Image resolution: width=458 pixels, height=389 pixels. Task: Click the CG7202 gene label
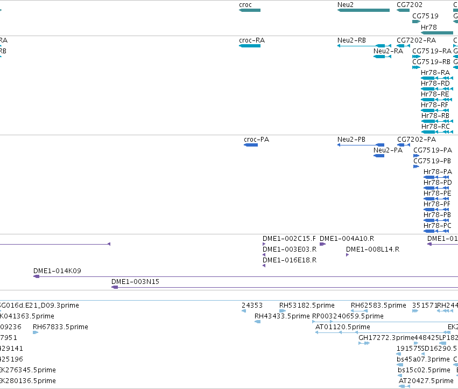(x=410, y=5)
